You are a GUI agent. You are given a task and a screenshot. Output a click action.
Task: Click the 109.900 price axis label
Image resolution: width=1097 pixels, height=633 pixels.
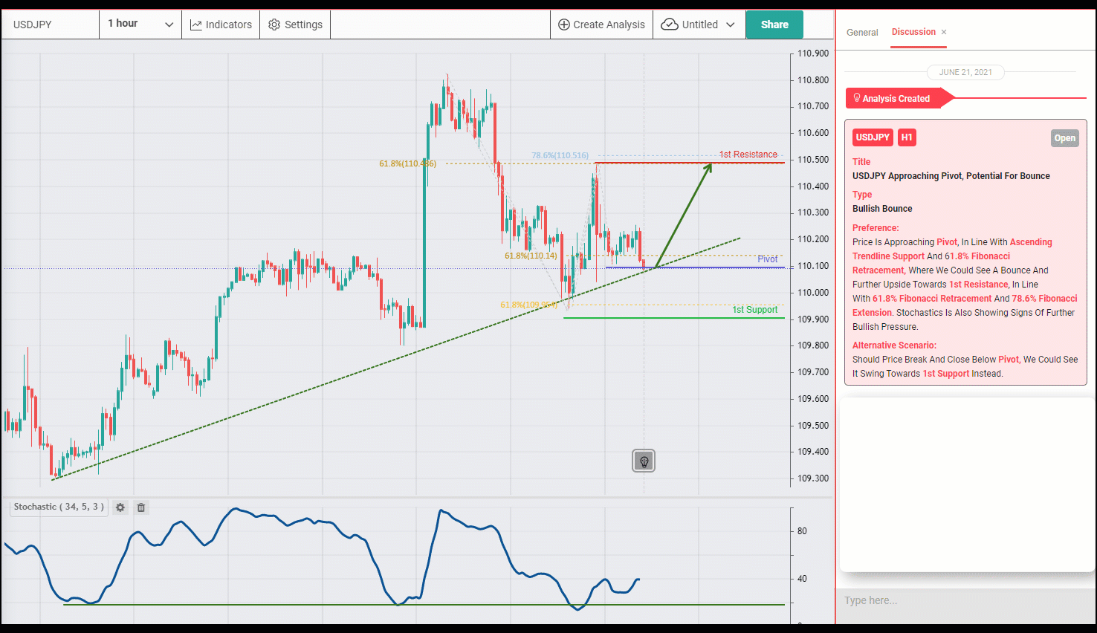[812, 319]
